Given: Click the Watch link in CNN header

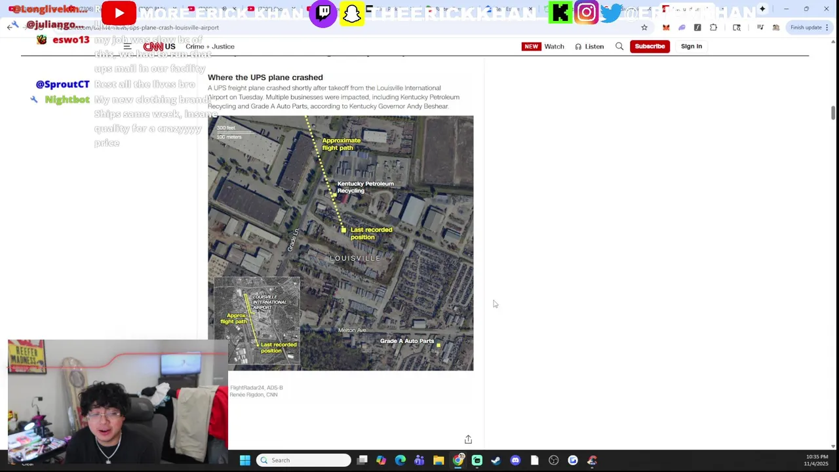Looking at the screenshot, I should tap(554, 47).
